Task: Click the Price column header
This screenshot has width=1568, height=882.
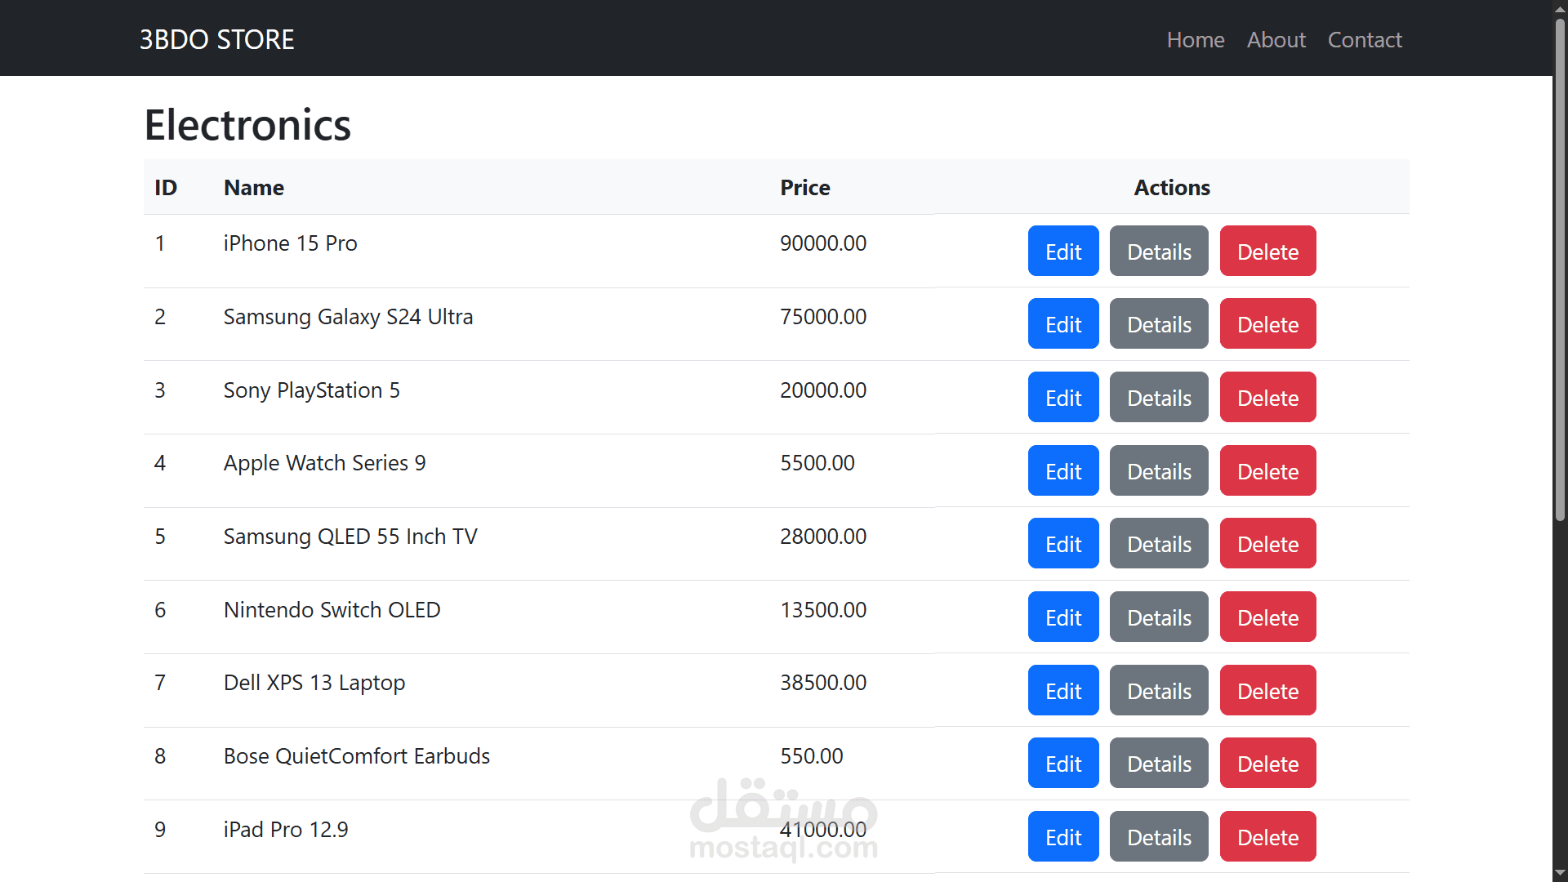Action: pyautogui.click(x=804, y=187)
